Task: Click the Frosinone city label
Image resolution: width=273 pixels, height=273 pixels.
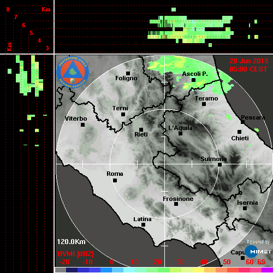Action: point(178,199)
